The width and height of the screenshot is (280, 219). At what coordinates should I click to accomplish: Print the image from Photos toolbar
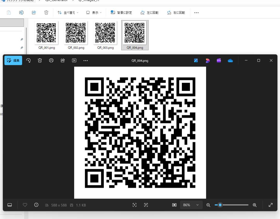(x=51, y=61)
